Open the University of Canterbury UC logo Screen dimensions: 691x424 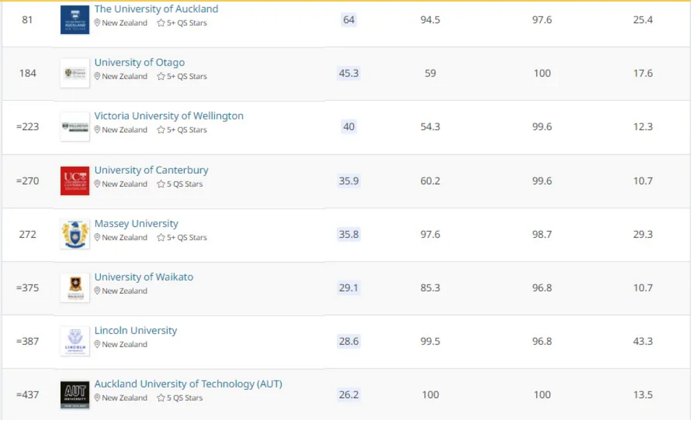point(74,181)
